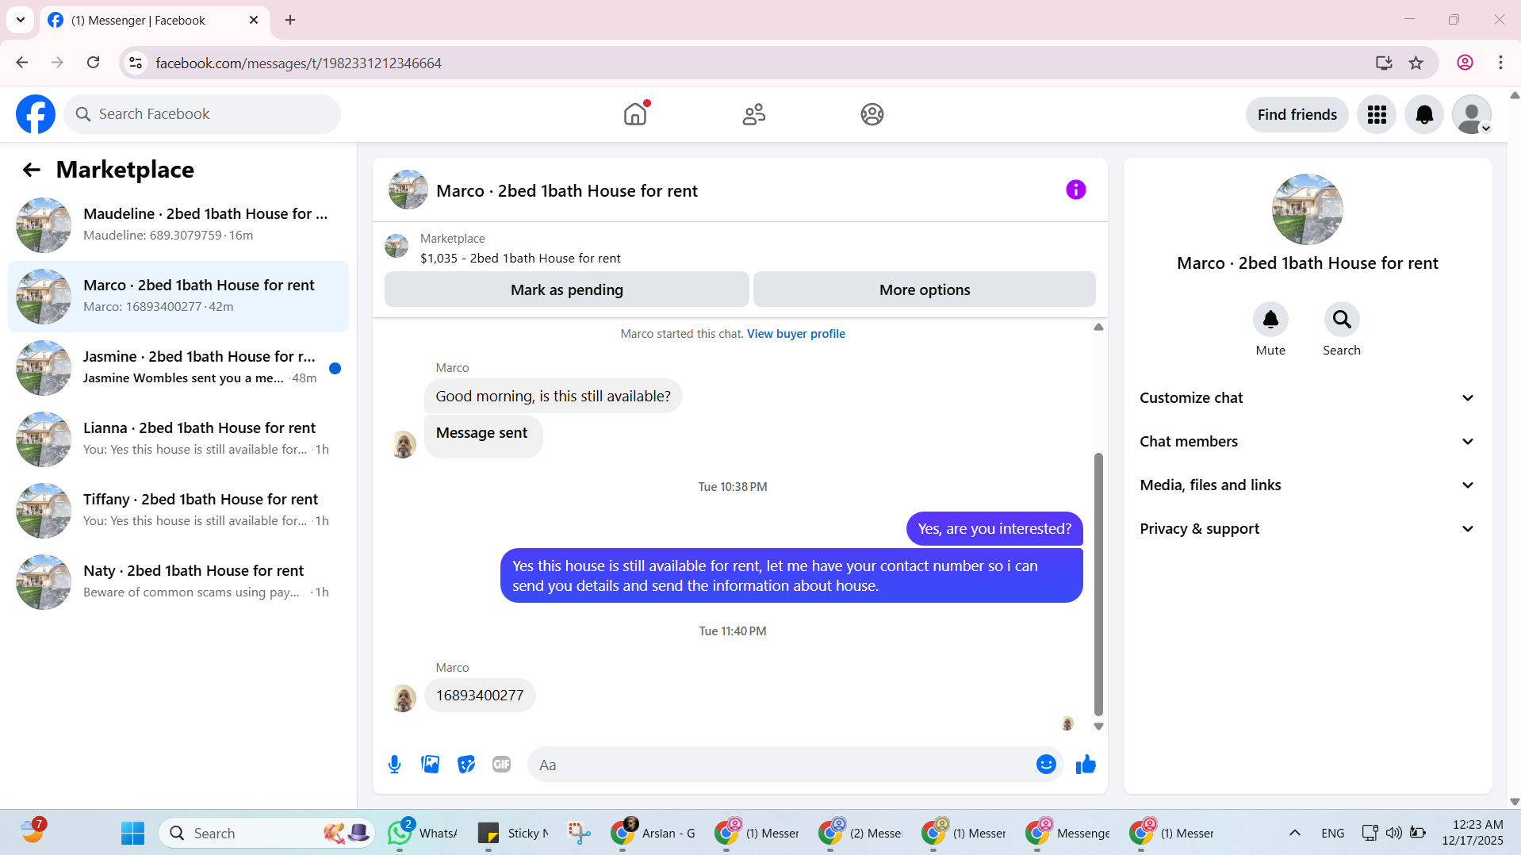This screenshot has height=855, width=1521.
Task: Click browser back arrow
Action: (x=22, y=63)
